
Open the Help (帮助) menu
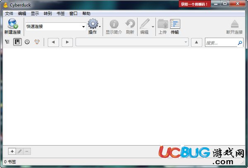tap(86, 14)
